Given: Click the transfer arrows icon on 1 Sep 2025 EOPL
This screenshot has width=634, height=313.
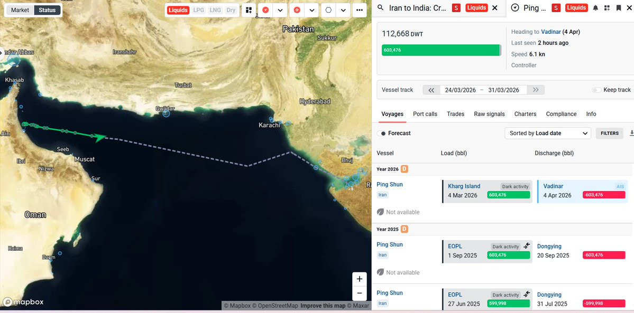Looking at the screenshot, I should pyautogui.click(x=527, y=245).
